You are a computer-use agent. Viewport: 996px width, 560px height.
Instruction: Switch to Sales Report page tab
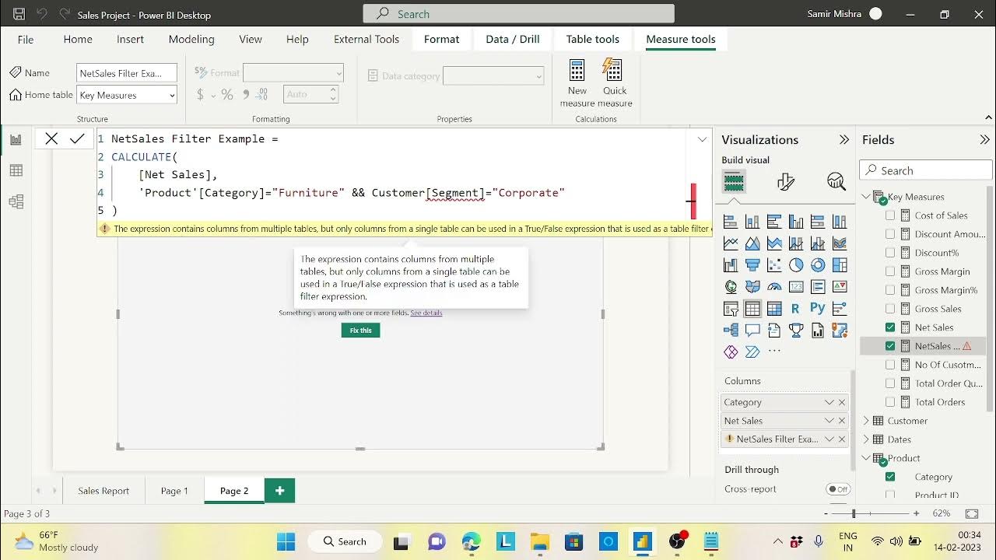coord(103,491)
